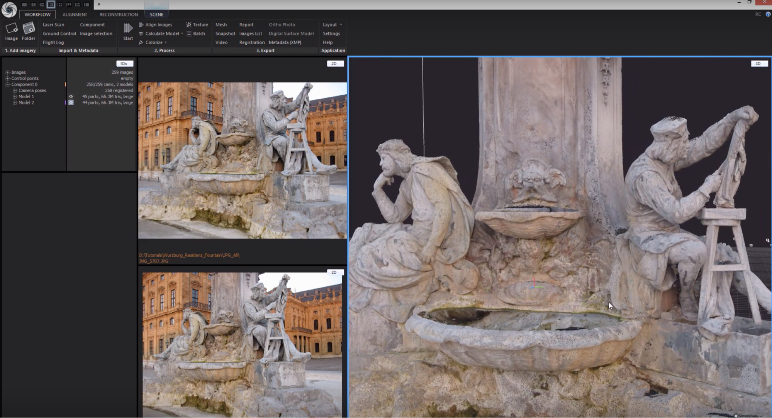Select the fifth quick-access layout icon

(60, 4)
